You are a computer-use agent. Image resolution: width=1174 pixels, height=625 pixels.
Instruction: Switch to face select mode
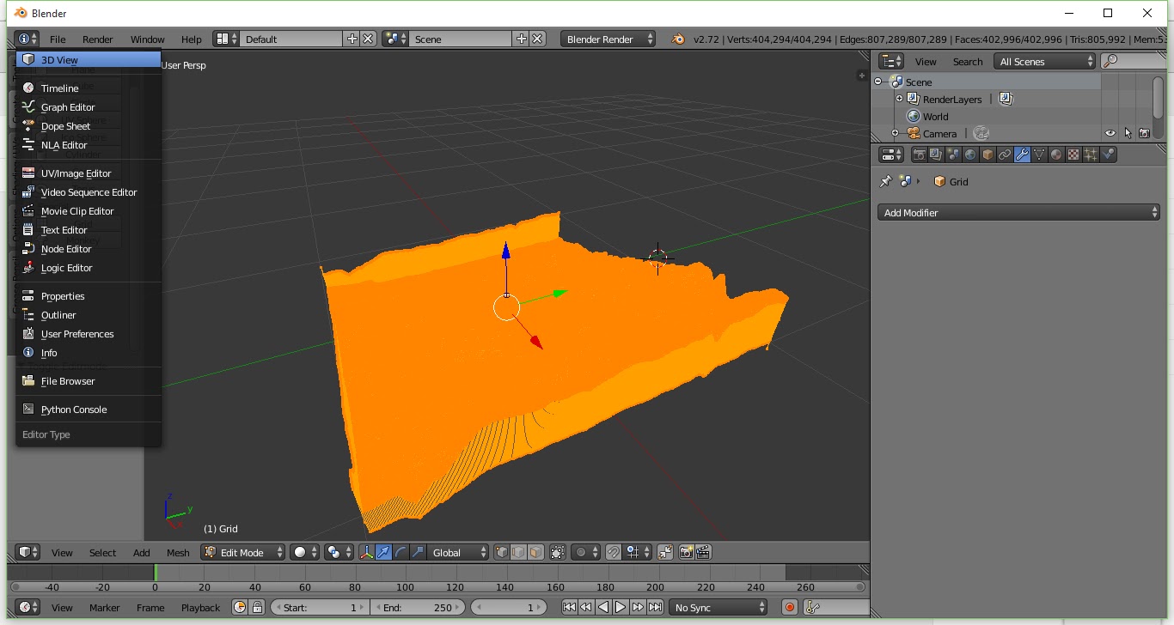pos(535,552)
